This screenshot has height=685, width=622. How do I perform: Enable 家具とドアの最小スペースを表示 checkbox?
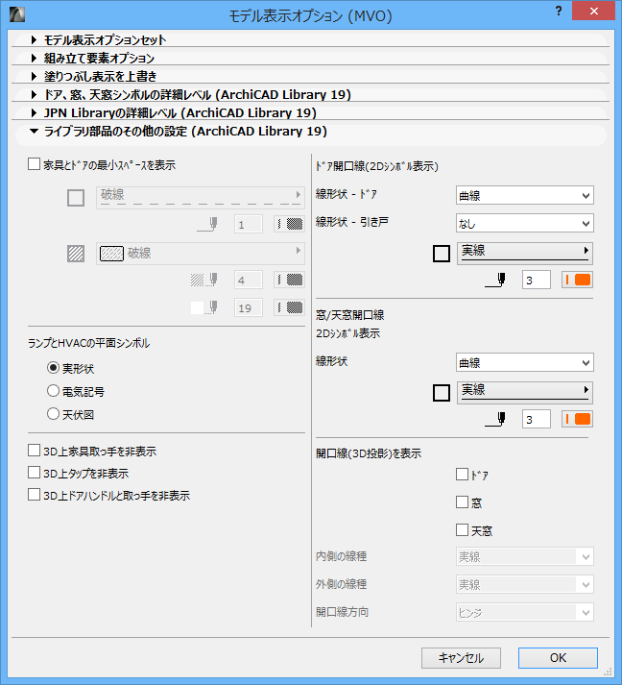click(x=34, y=164)
